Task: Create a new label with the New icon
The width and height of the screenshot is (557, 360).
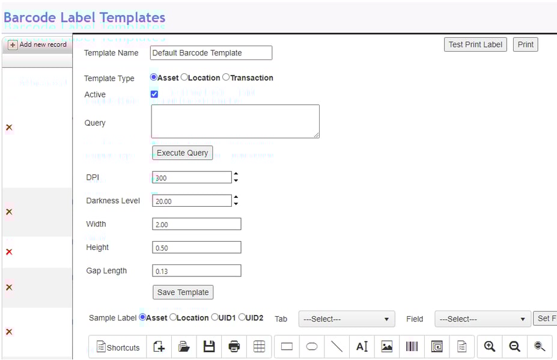Action: (x=159, y=346)
